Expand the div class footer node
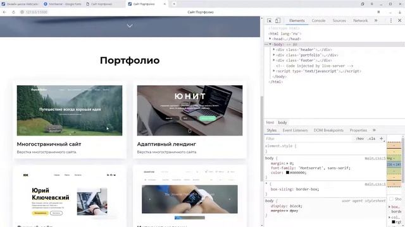 click(274, 61)
